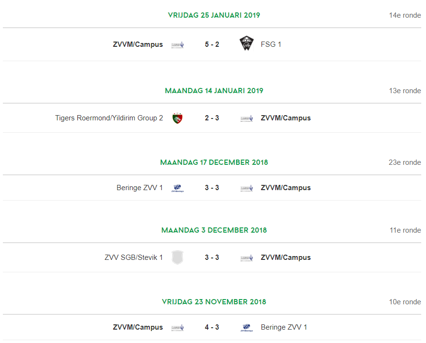Open the FSG 1 team link
Viewport: 426px width, 343px height.
(271, 44)
